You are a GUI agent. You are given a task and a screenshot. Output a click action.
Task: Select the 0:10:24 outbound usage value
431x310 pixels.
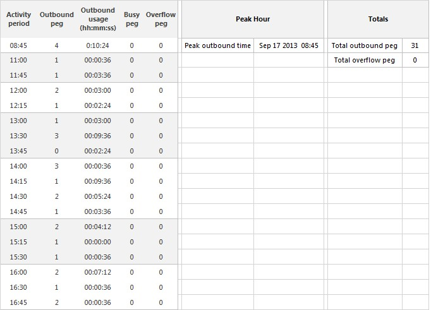[x=97, y=45]
